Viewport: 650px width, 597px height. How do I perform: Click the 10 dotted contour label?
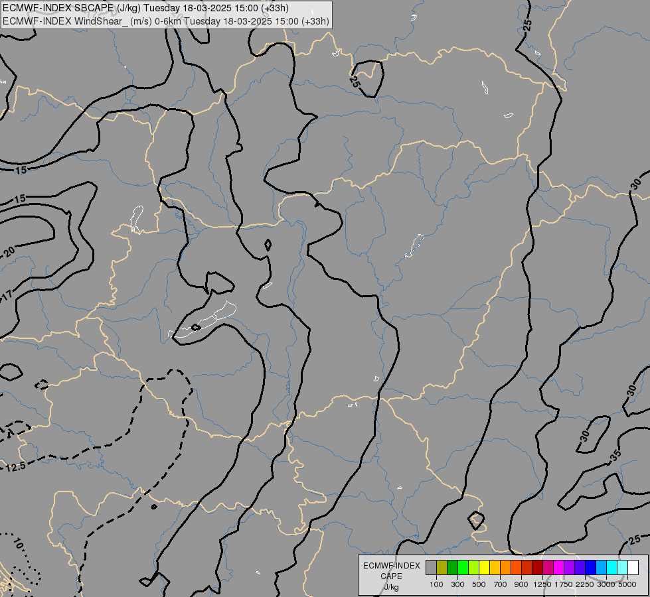click(17, 543)
